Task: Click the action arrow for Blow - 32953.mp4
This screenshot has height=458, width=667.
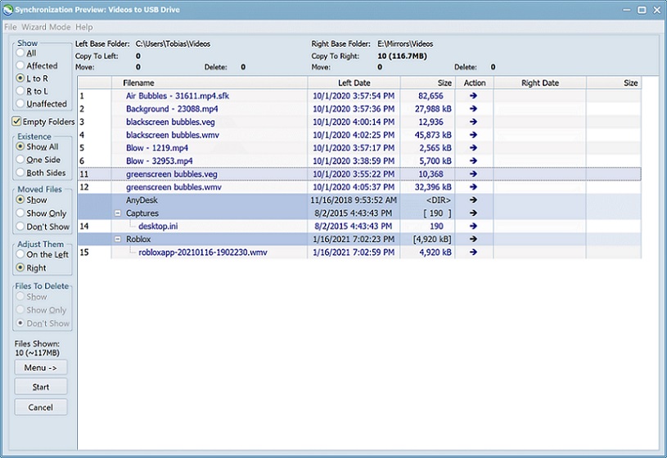Action: (473, 161)
